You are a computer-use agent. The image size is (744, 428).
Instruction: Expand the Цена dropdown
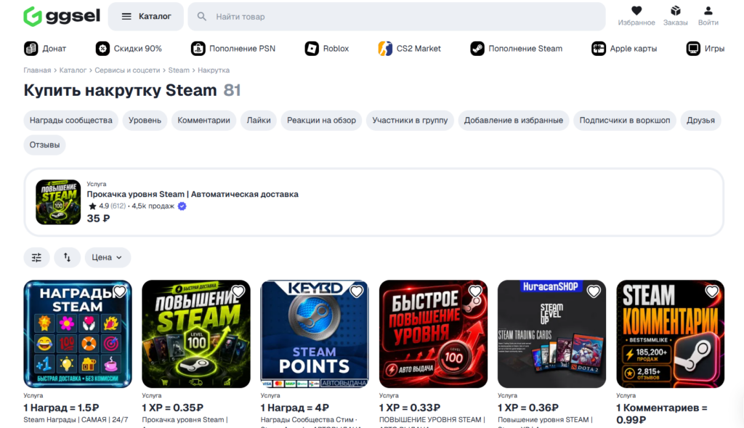click(x=108, y=258)
